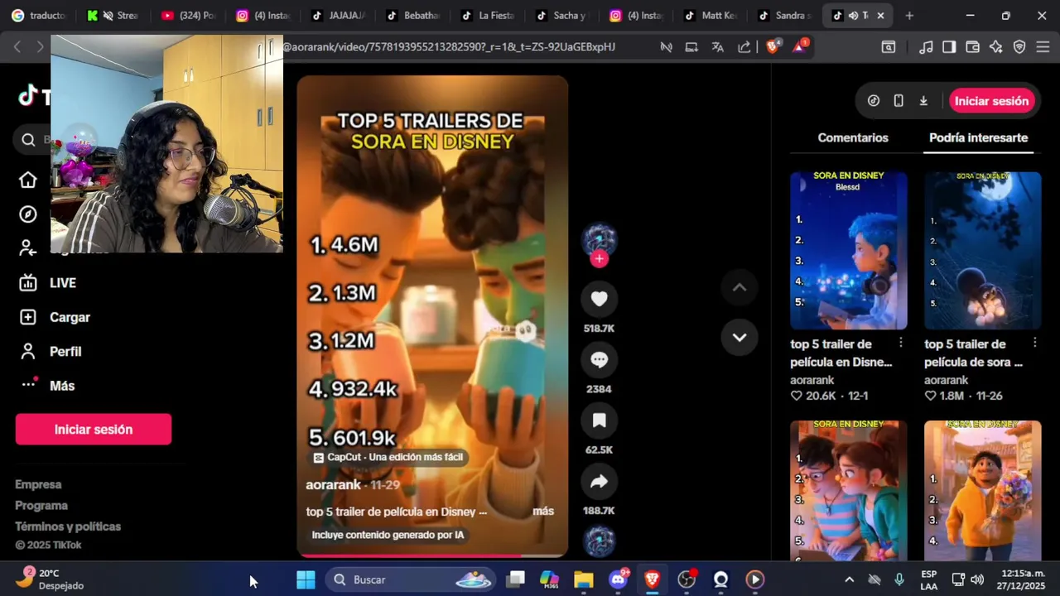Toggle the Brave sidebar panel icon
1060x596 pixels.
click(949, 47)
